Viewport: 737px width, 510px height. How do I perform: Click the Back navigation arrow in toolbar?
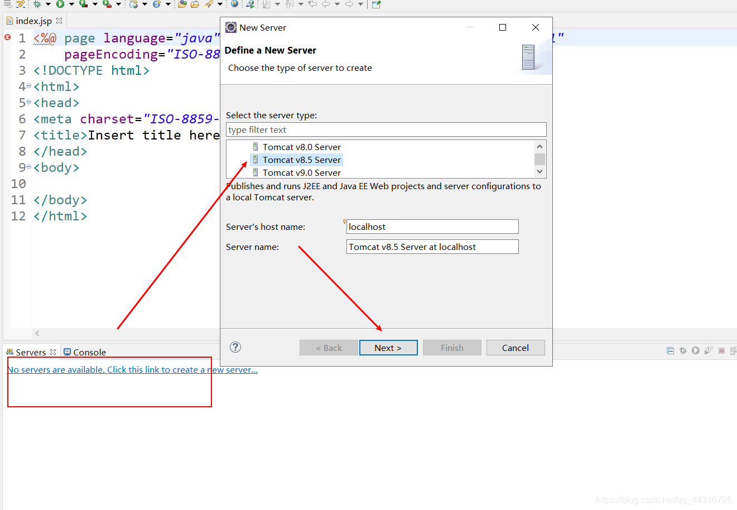(325, 4)
